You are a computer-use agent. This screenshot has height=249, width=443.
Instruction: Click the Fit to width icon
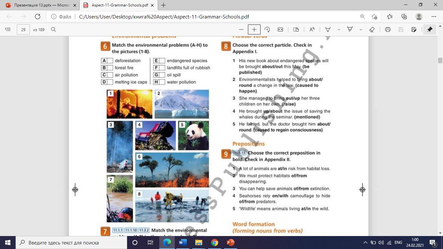point(280,30)
